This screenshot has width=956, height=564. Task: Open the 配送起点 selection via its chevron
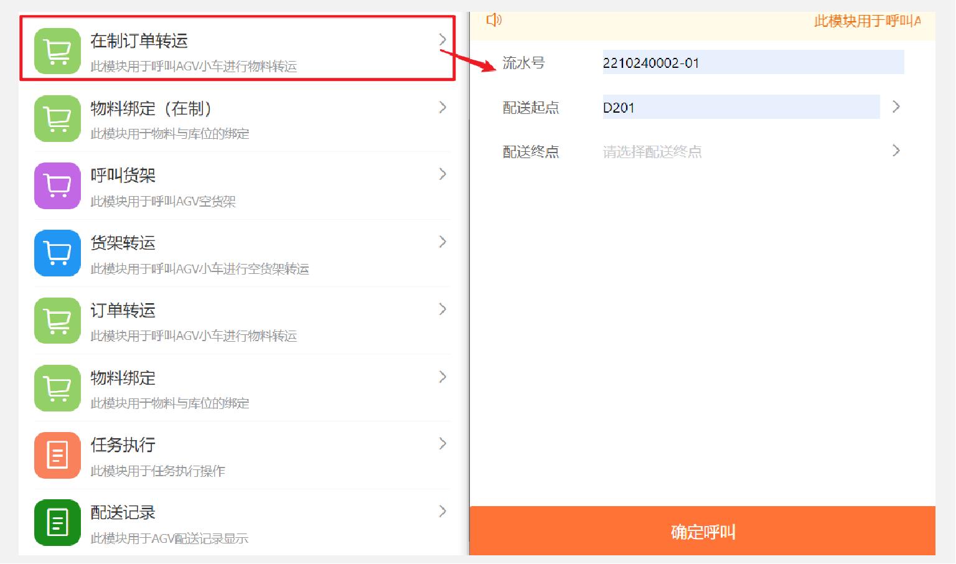(x=896, y=106)
